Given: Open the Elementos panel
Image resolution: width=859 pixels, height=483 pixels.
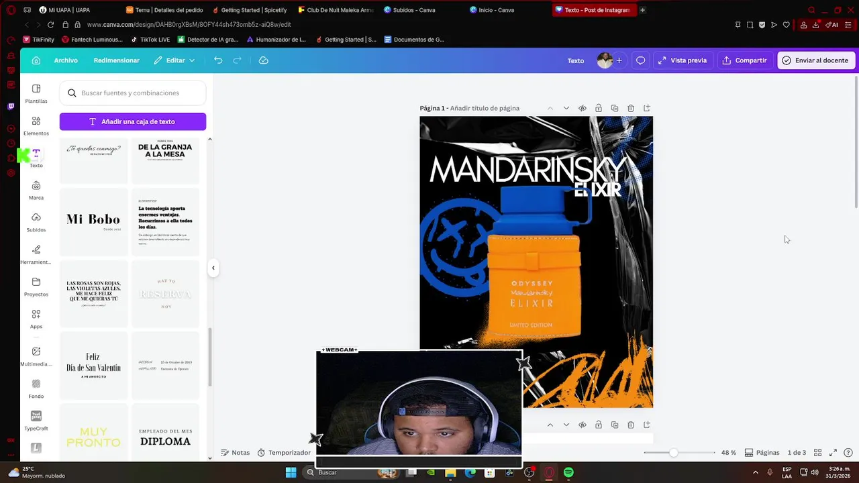Looking at the screenshot, I should click(36, 125).
